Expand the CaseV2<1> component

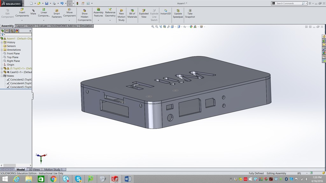(2, 72)
